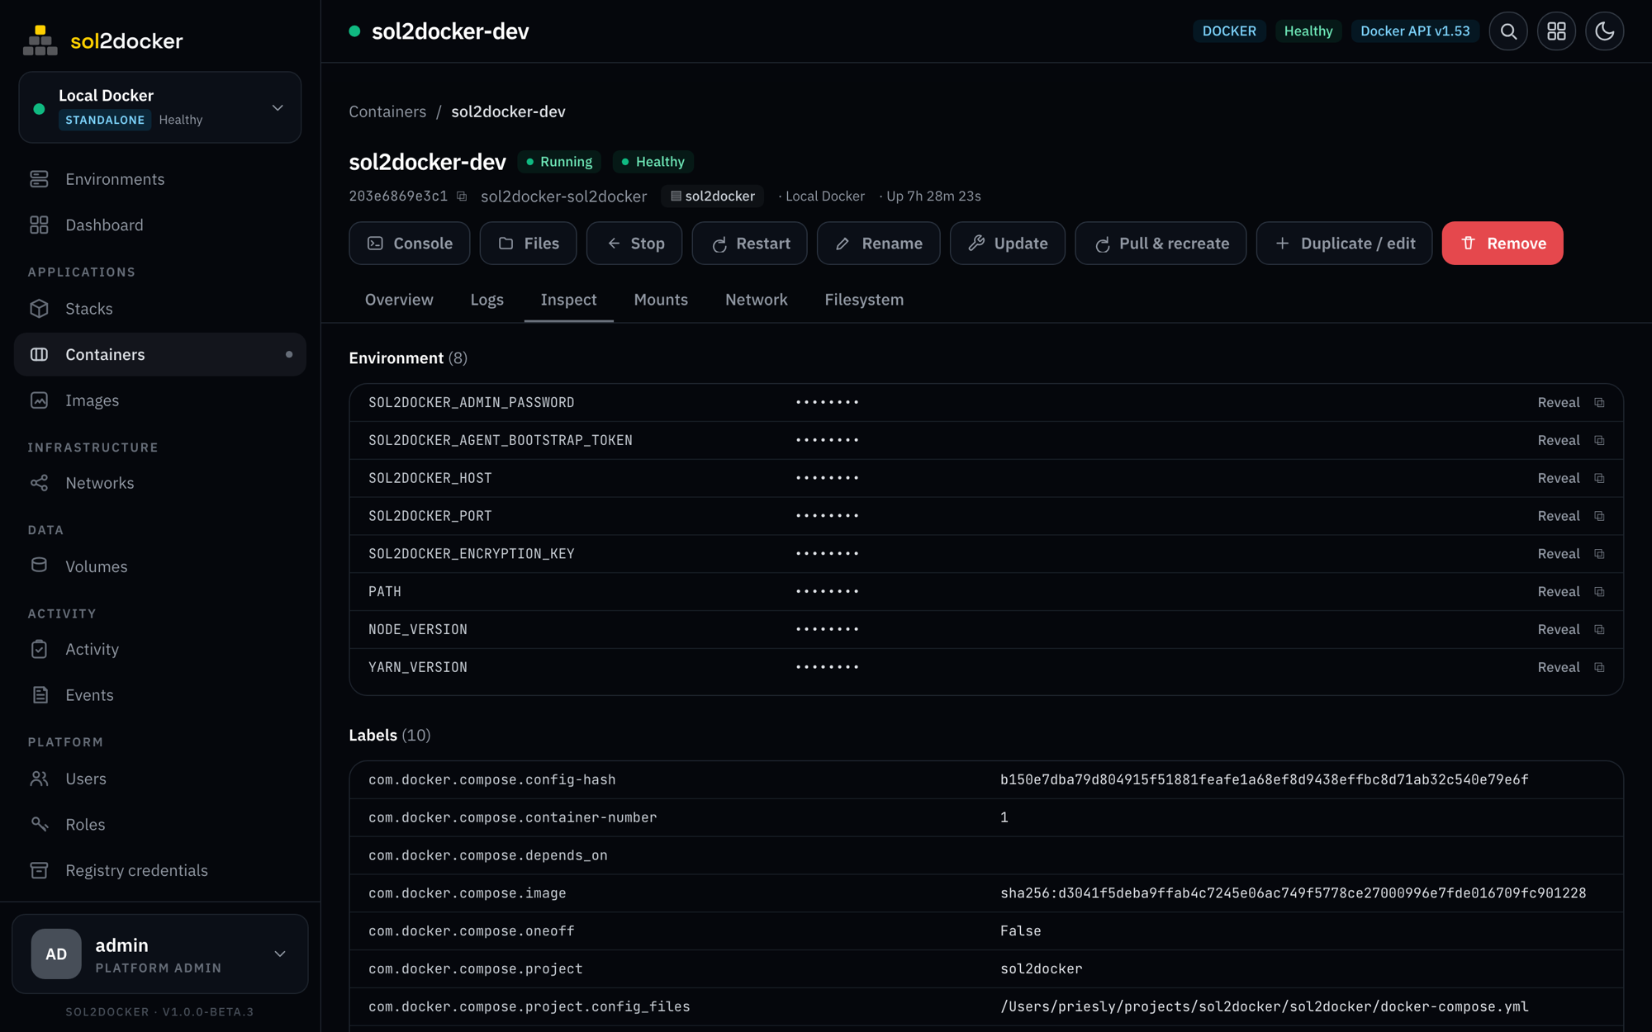The width and height of the screenshot is (1652, 1032).
Task: Open the Mounts tab
Action: coord(661,300)
